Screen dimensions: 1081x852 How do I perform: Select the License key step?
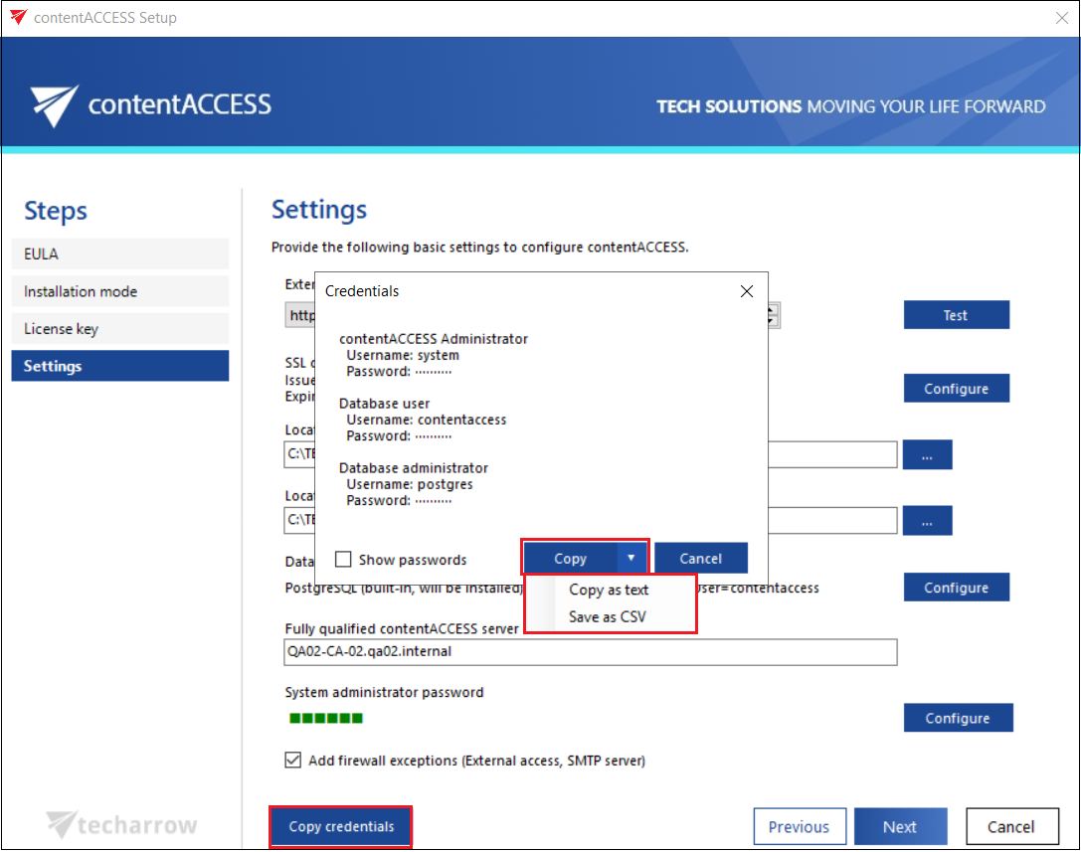tap(119, 329)
